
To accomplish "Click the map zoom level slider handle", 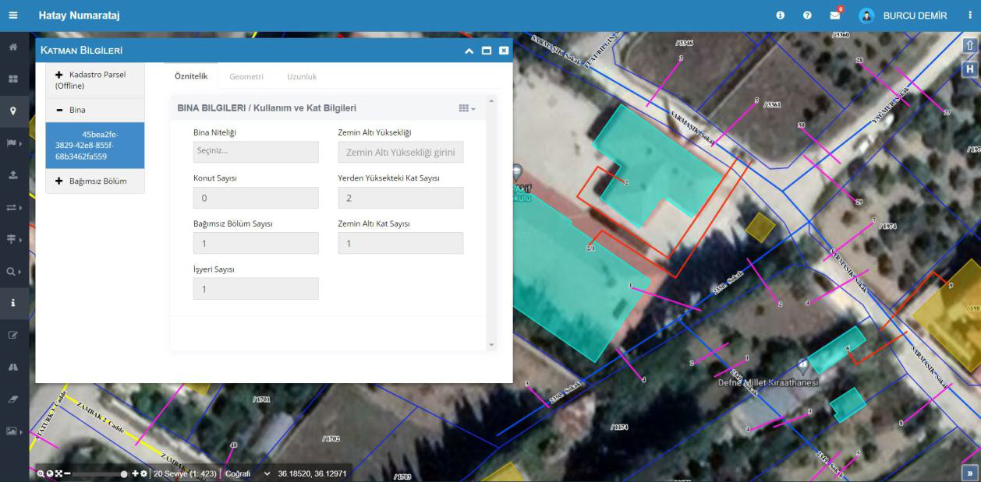I will pyautogui.click(x=124, y=473).
